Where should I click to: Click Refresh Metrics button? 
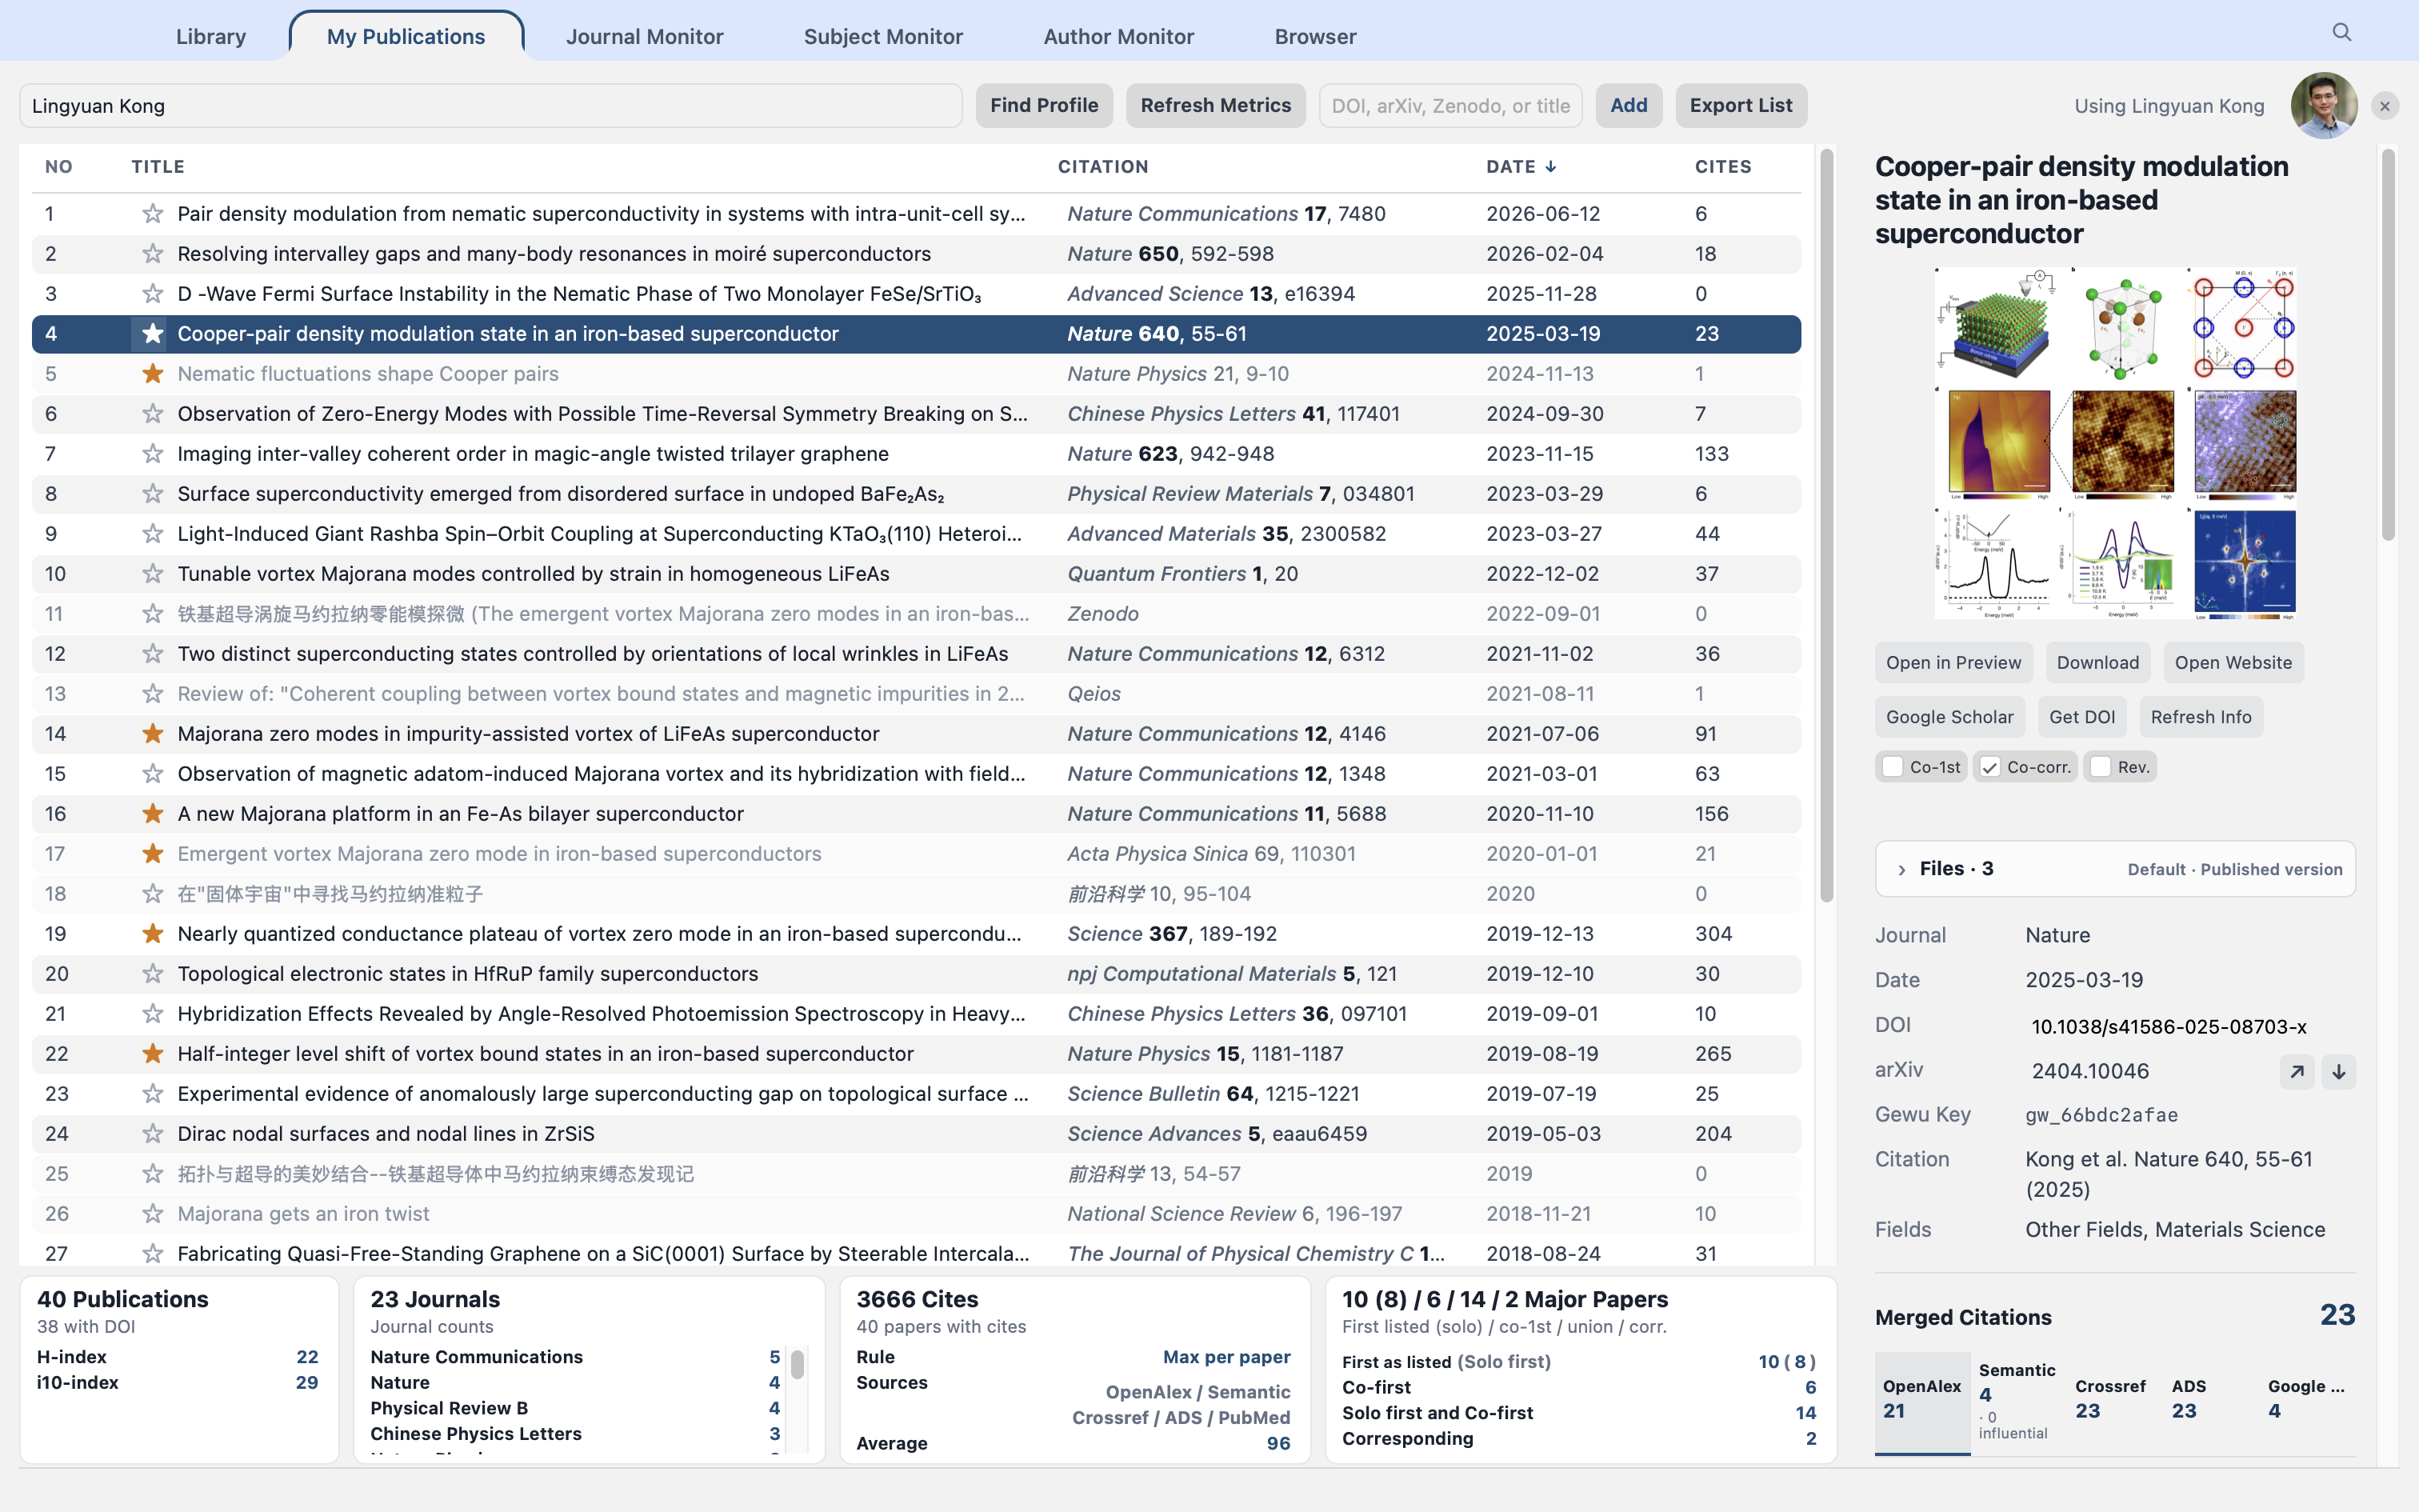coord(1215,106)
